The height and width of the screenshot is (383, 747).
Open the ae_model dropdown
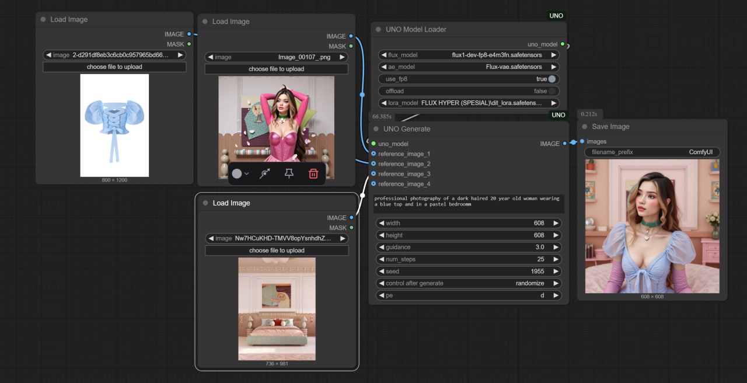tap(469, 67)
